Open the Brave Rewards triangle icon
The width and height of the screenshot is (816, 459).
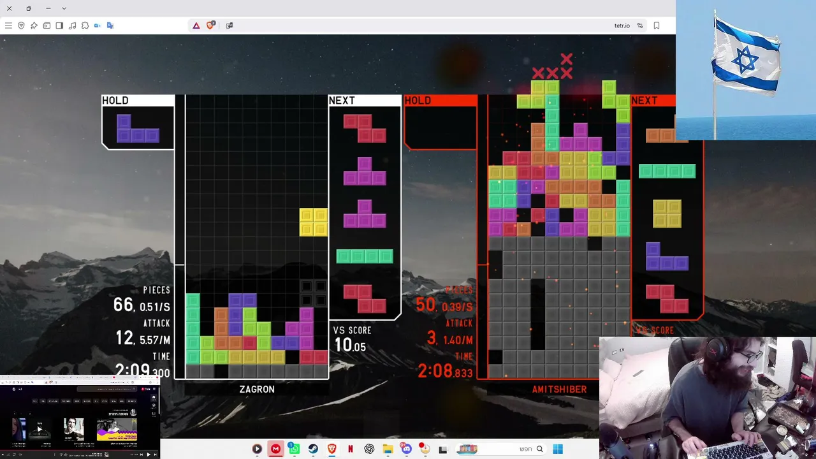tap(196, 25)
